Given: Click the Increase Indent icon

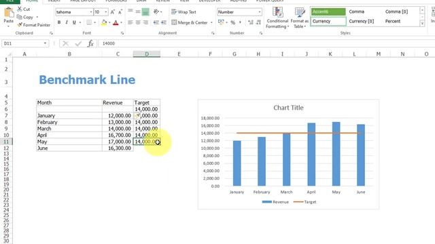Looking at the screenshot, I should pyautogui.click(x=164, y=22).
